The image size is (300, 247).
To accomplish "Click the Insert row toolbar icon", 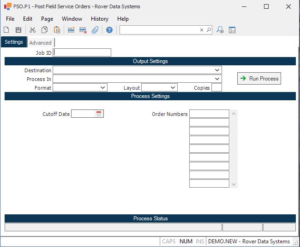I will tap(71, 30).
